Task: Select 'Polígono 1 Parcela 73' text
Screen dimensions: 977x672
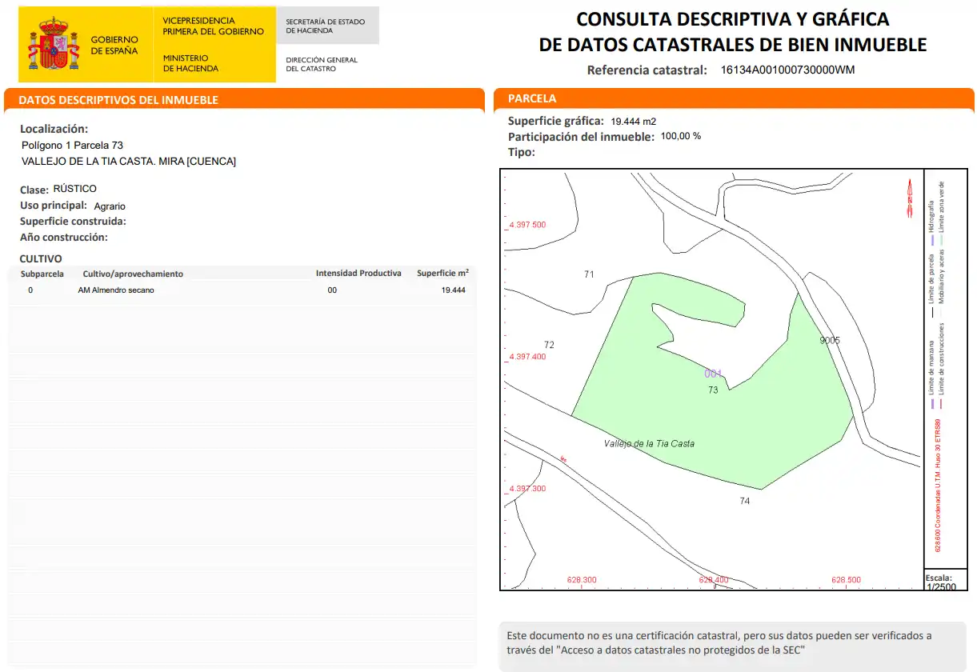Action: click(72, 146)
